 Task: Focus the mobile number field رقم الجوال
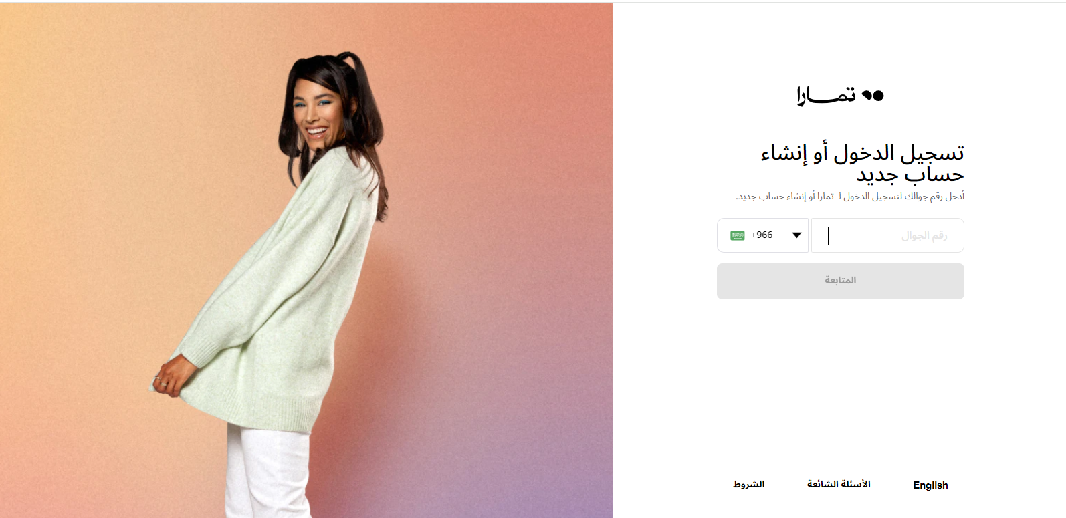(887, 235)
